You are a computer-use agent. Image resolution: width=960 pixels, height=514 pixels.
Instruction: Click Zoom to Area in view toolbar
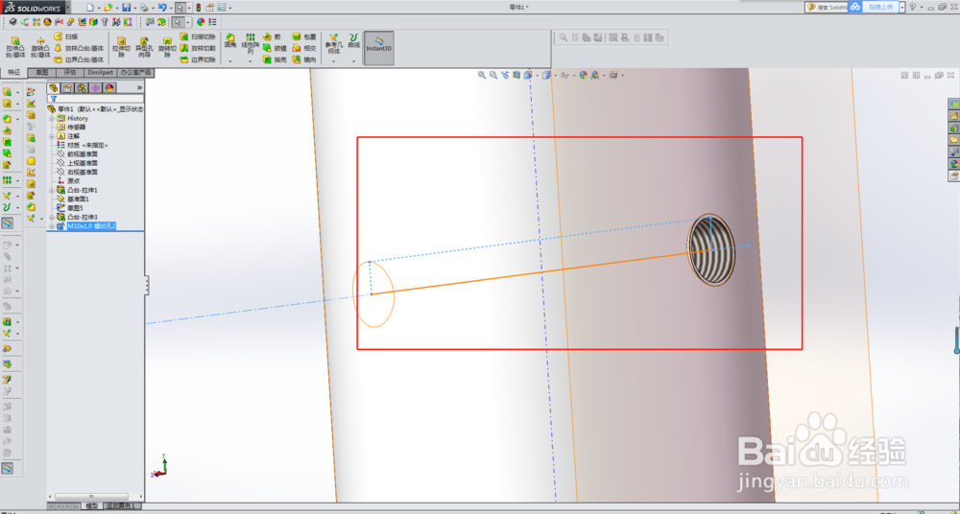(492, 75)
